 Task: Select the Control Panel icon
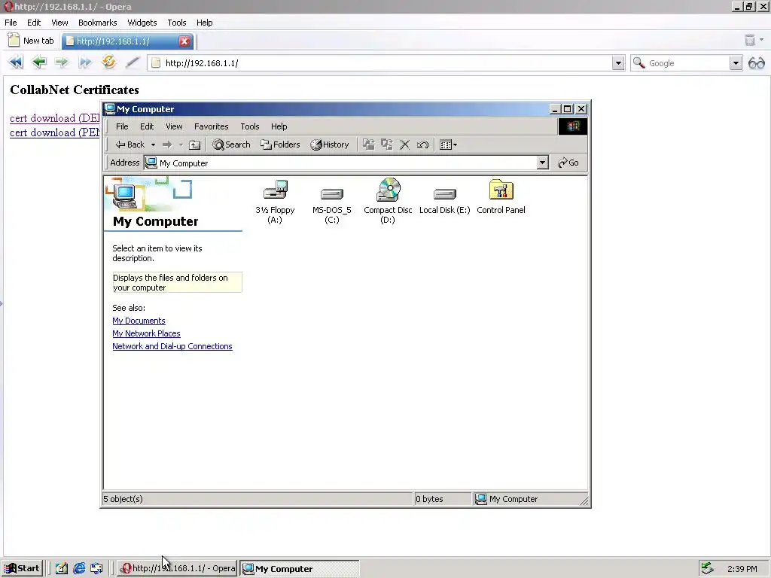(x=501, y=197)
